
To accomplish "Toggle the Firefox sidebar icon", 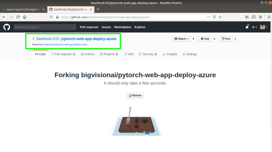I will [x=254, y=17].
